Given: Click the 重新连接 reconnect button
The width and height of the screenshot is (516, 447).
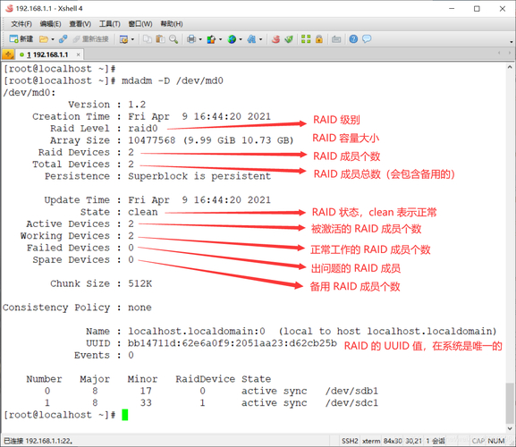Looking at the screenshot, I should [x=91, y=39].
